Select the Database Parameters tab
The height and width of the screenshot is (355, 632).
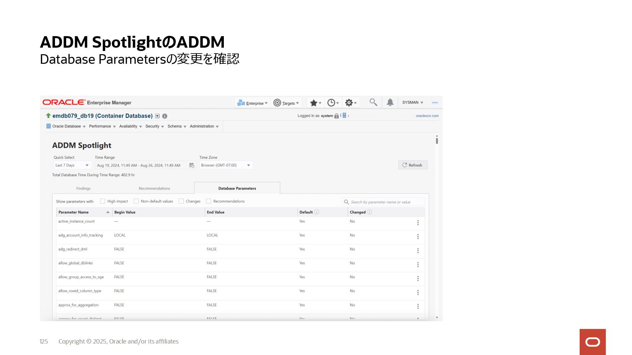(237, 188)
